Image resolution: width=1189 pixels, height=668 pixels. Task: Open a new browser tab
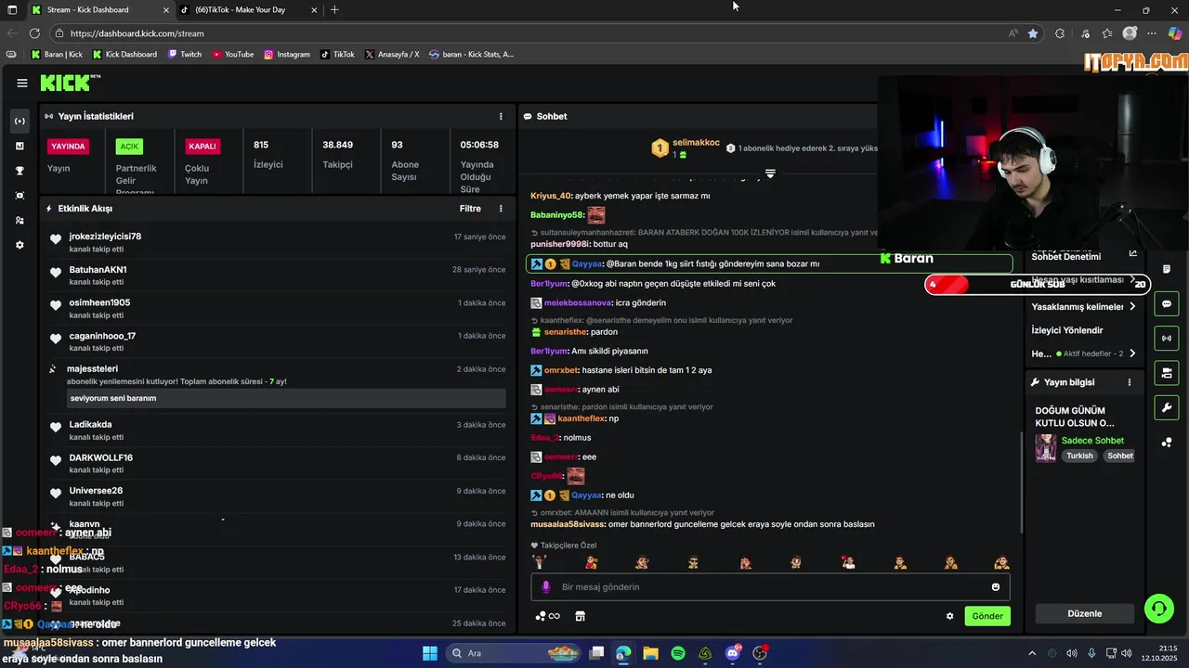point(334,10)
